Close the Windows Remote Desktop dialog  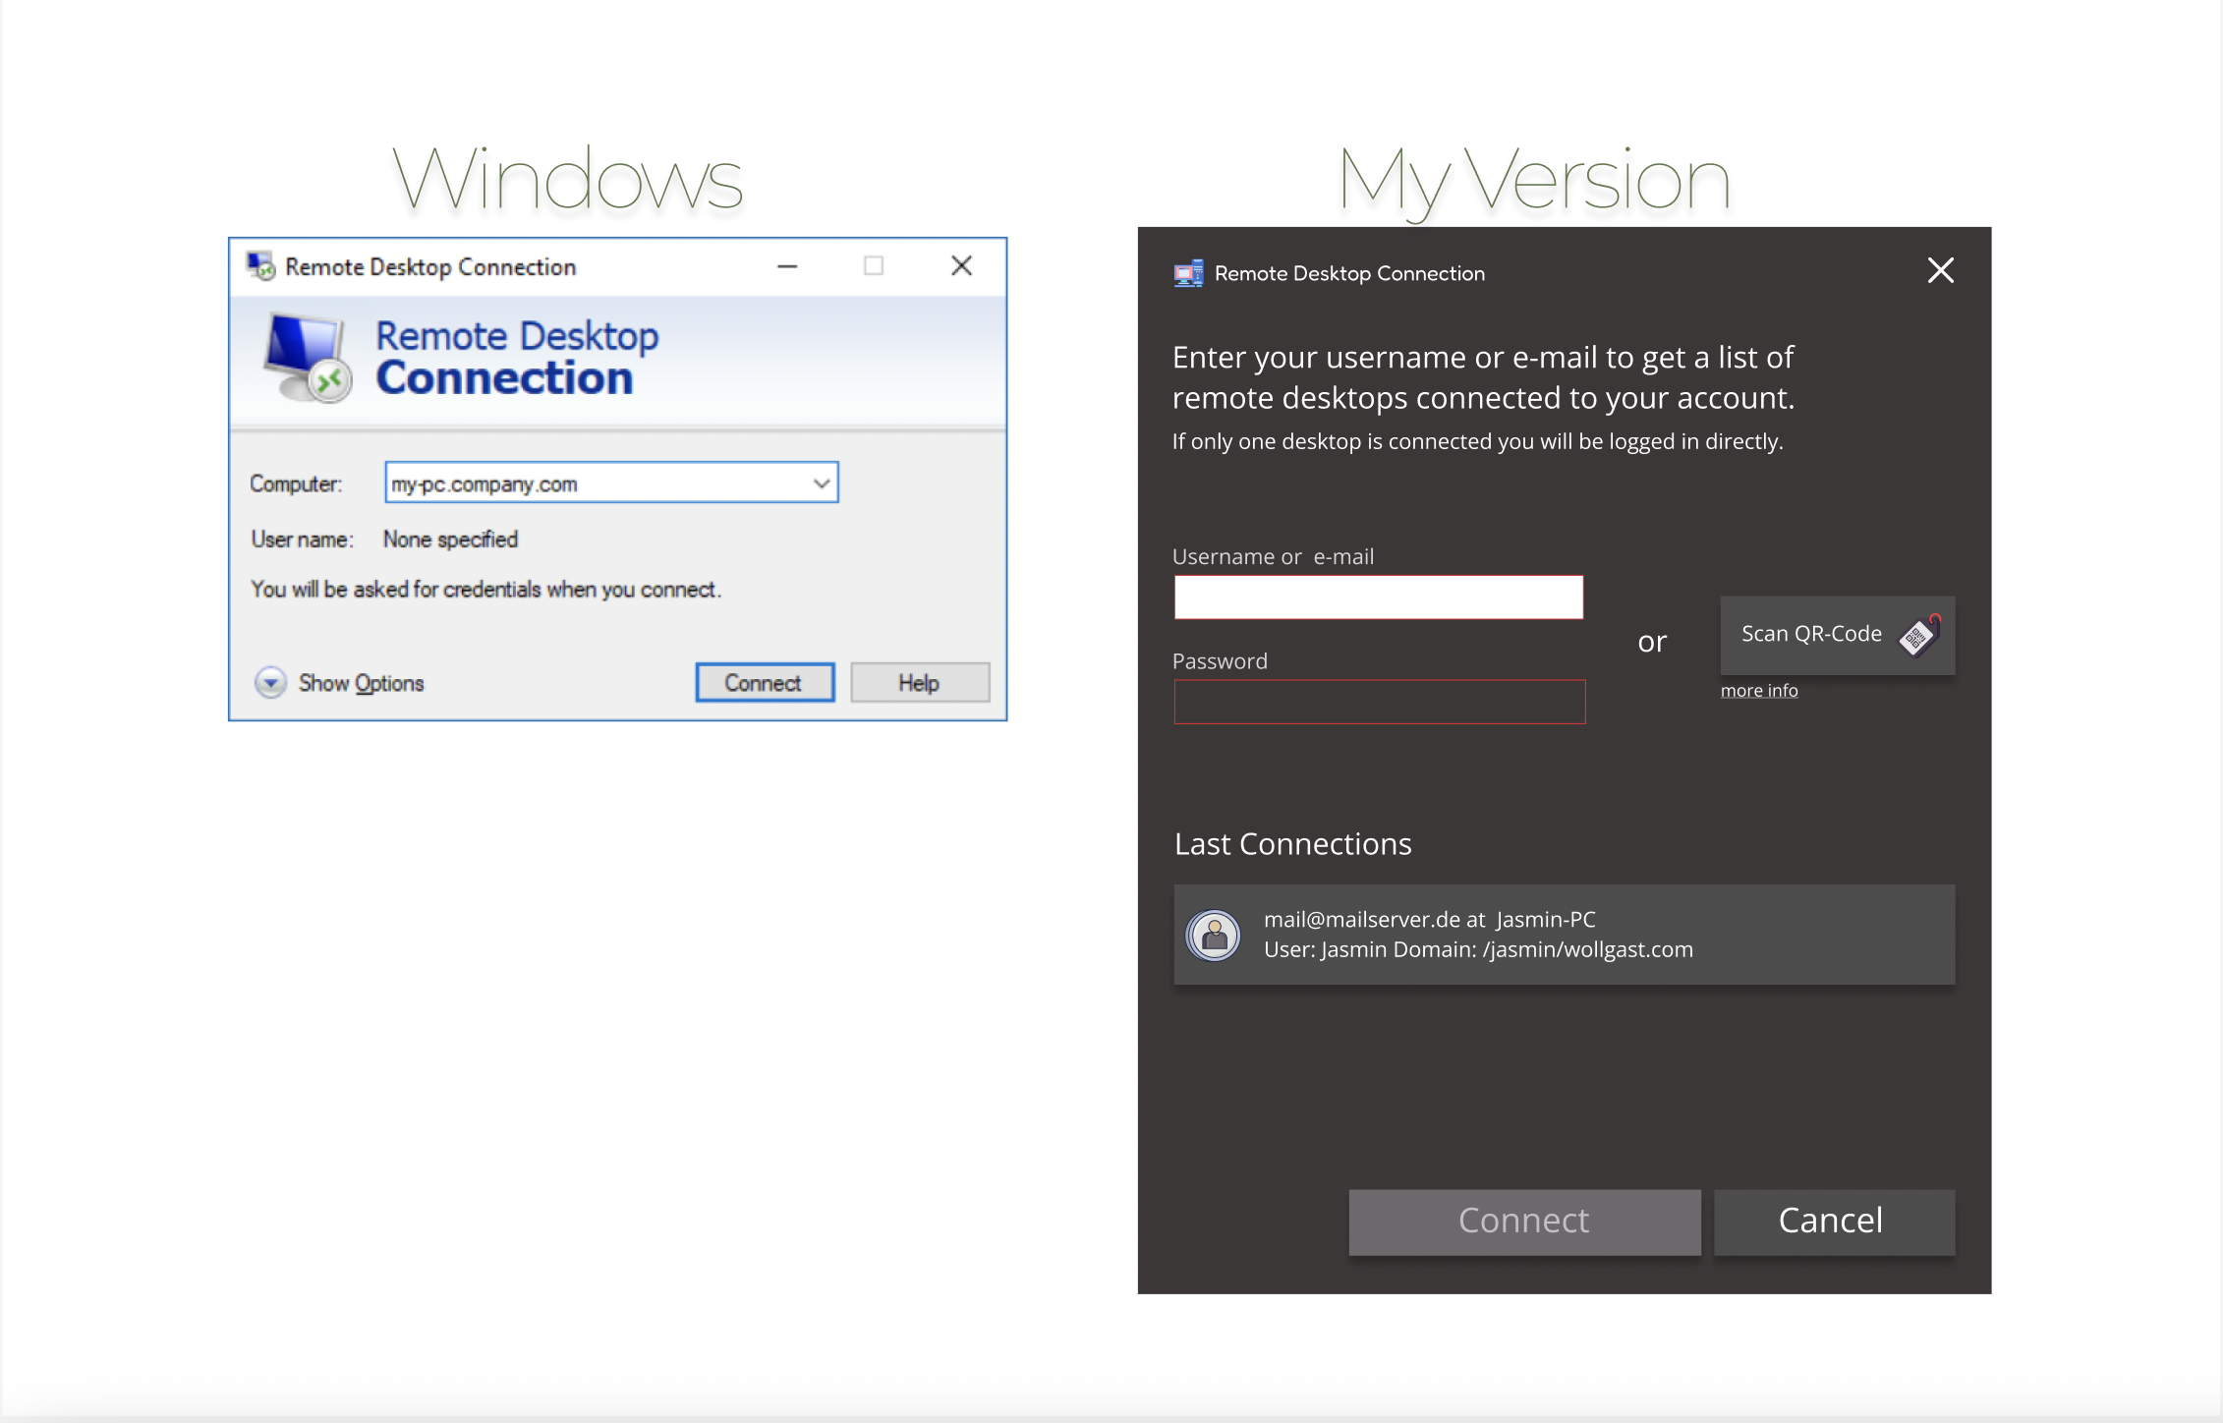click(961, 266)
